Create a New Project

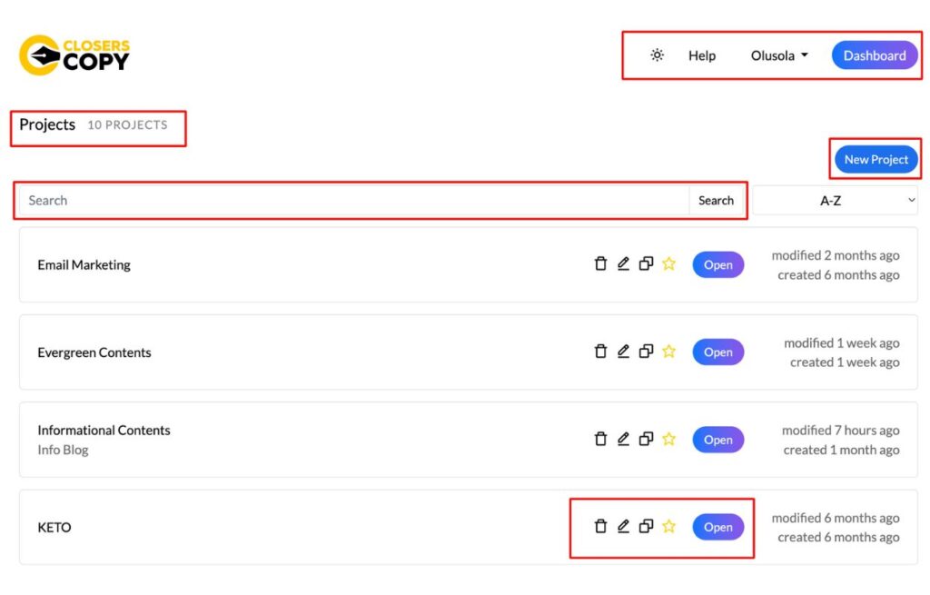[876, 160]
